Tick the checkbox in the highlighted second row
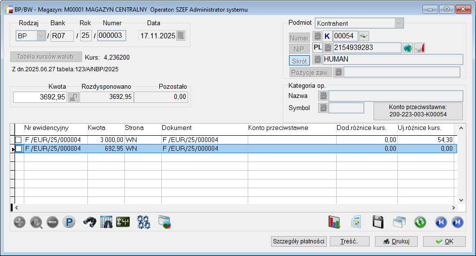 (18, 149)
